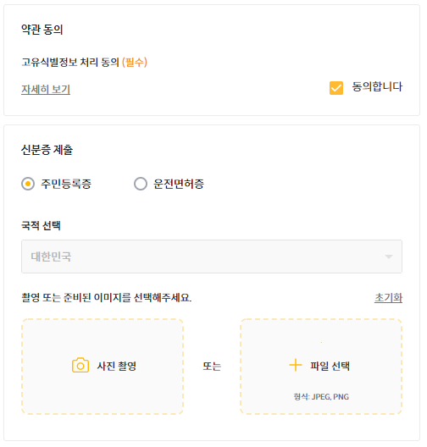This screenshot has width=427, height=447.
Task: Click the dropdown arrow in 국적 선택 field
Action: [x=388, y=257]
